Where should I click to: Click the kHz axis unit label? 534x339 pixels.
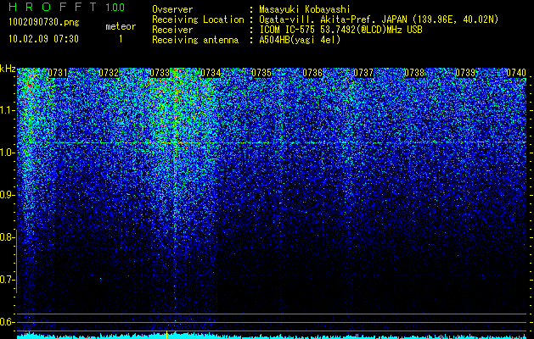click(8, 69)
